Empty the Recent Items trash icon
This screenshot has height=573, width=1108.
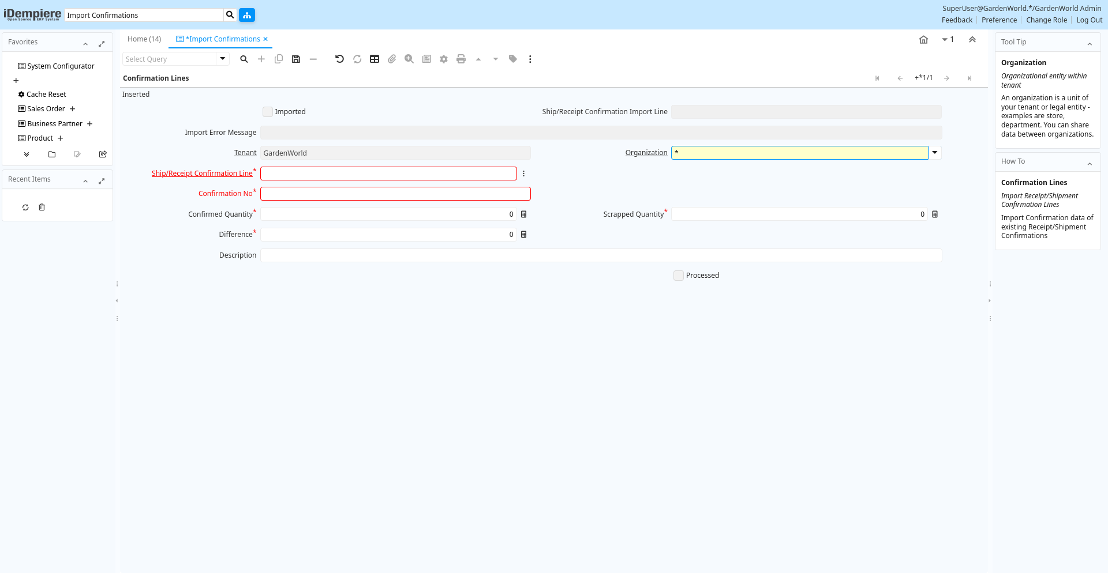click(42, 208)
